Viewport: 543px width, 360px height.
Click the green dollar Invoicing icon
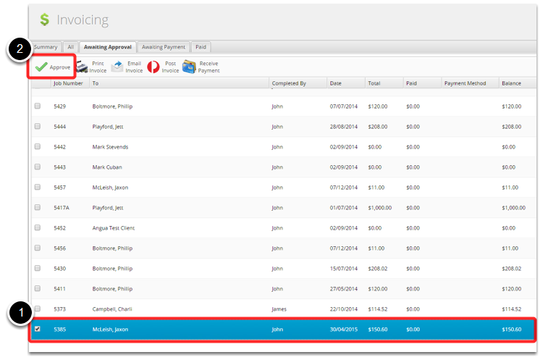(44, 20)
